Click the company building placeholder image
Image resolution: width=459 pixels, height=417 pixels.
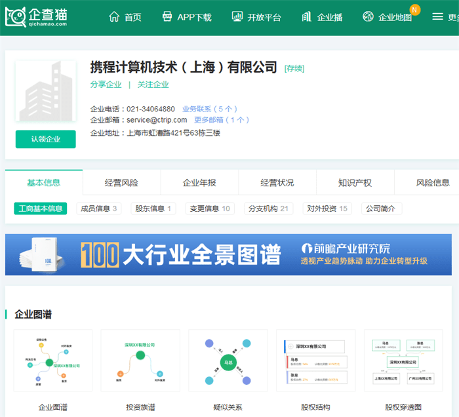[46, 90]
